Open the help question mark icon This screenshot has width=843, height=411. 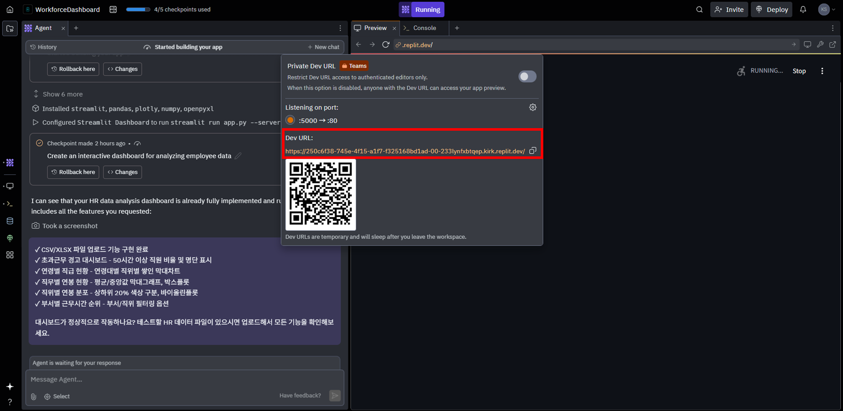tap(10, 402)
